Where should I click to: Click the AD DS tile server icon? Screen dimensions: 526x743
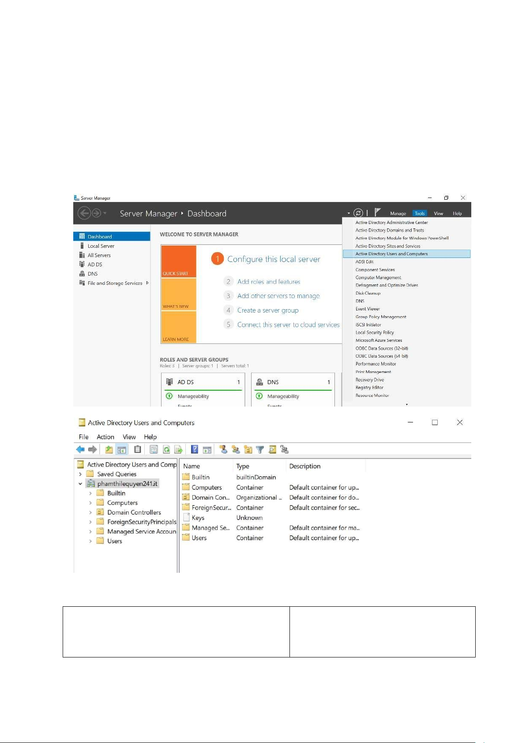[x=169, y=382]
